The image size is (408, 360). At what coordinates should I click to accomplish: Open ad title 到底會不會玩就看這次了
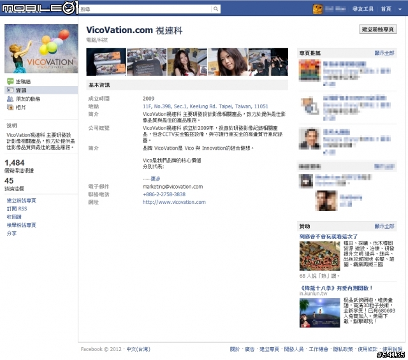(x=328, y=236)
